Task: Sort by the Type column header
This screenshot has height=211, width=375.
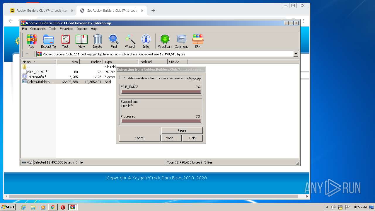Action: (120, 62)
